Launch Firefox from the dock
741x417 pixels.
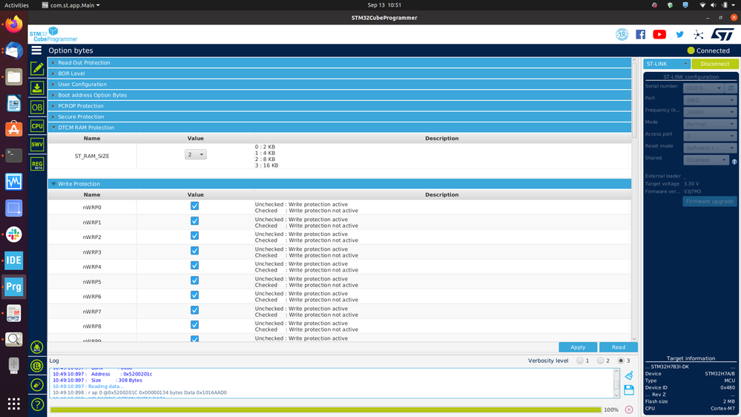pyautogui.click(x=13, y=24)
